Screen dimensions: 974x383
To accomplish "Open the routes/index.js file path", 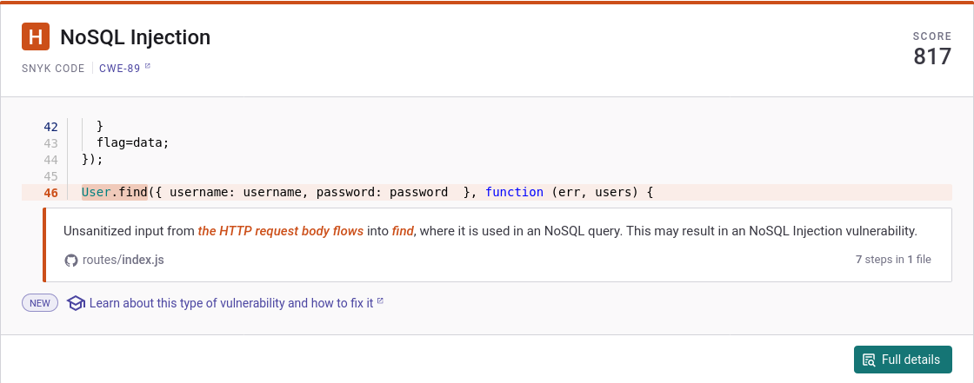I will (x=123, y=260).
